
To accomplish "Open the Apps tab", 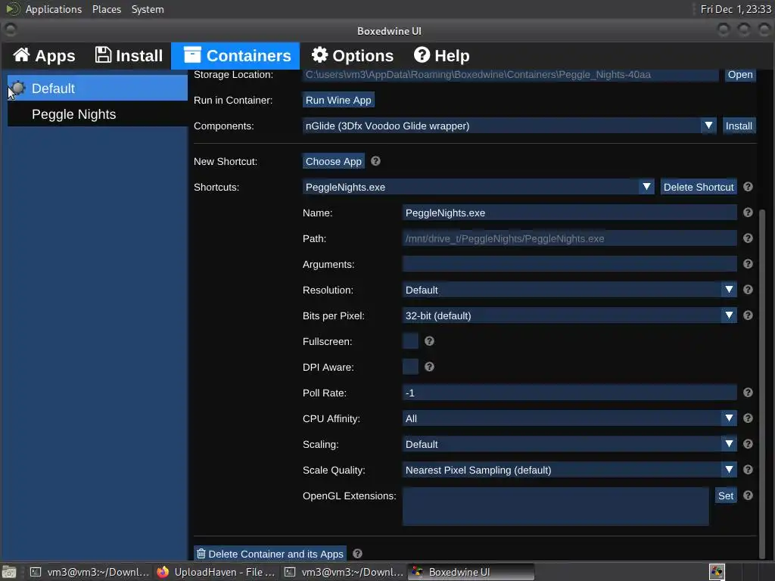I will 43,56.
